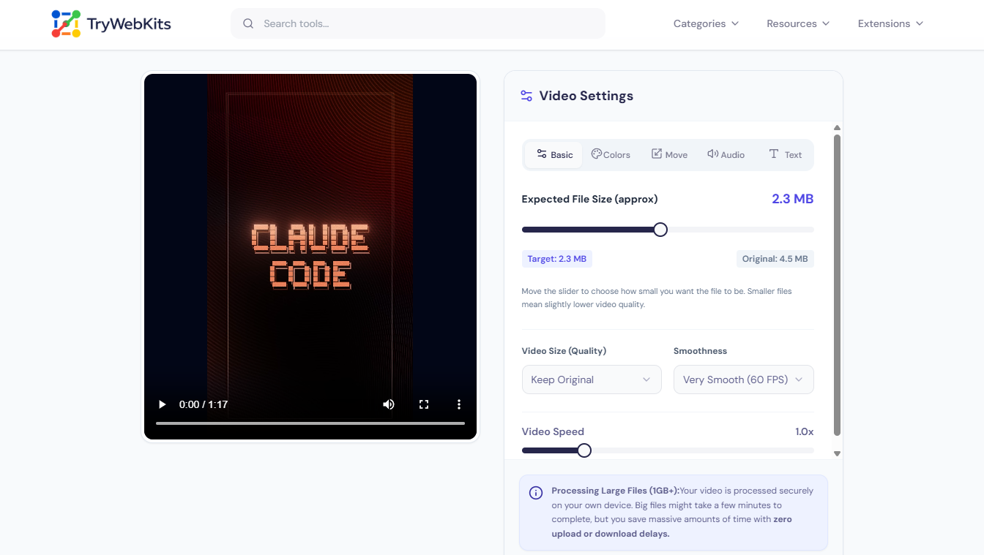Click the search magnifier in the search bar

[248, 23]
